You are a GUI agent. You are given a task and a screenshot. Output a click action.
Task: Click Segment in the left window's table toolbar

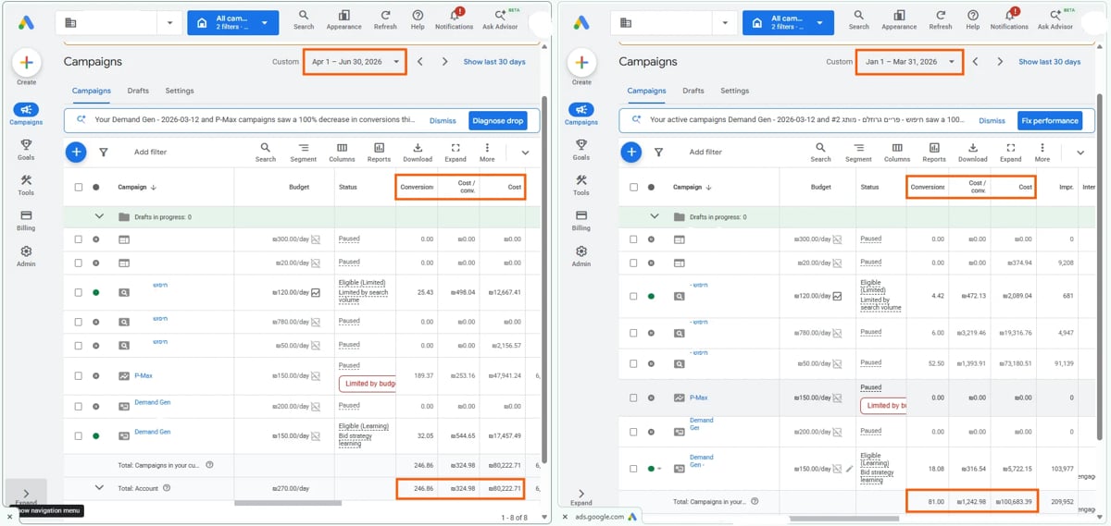tap(303, 153)
